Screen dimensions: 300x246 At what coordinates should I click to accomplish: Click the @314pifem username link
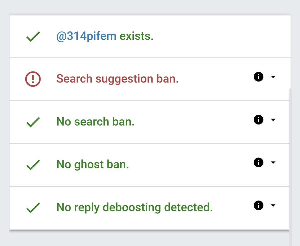click(x=86, y=36)
